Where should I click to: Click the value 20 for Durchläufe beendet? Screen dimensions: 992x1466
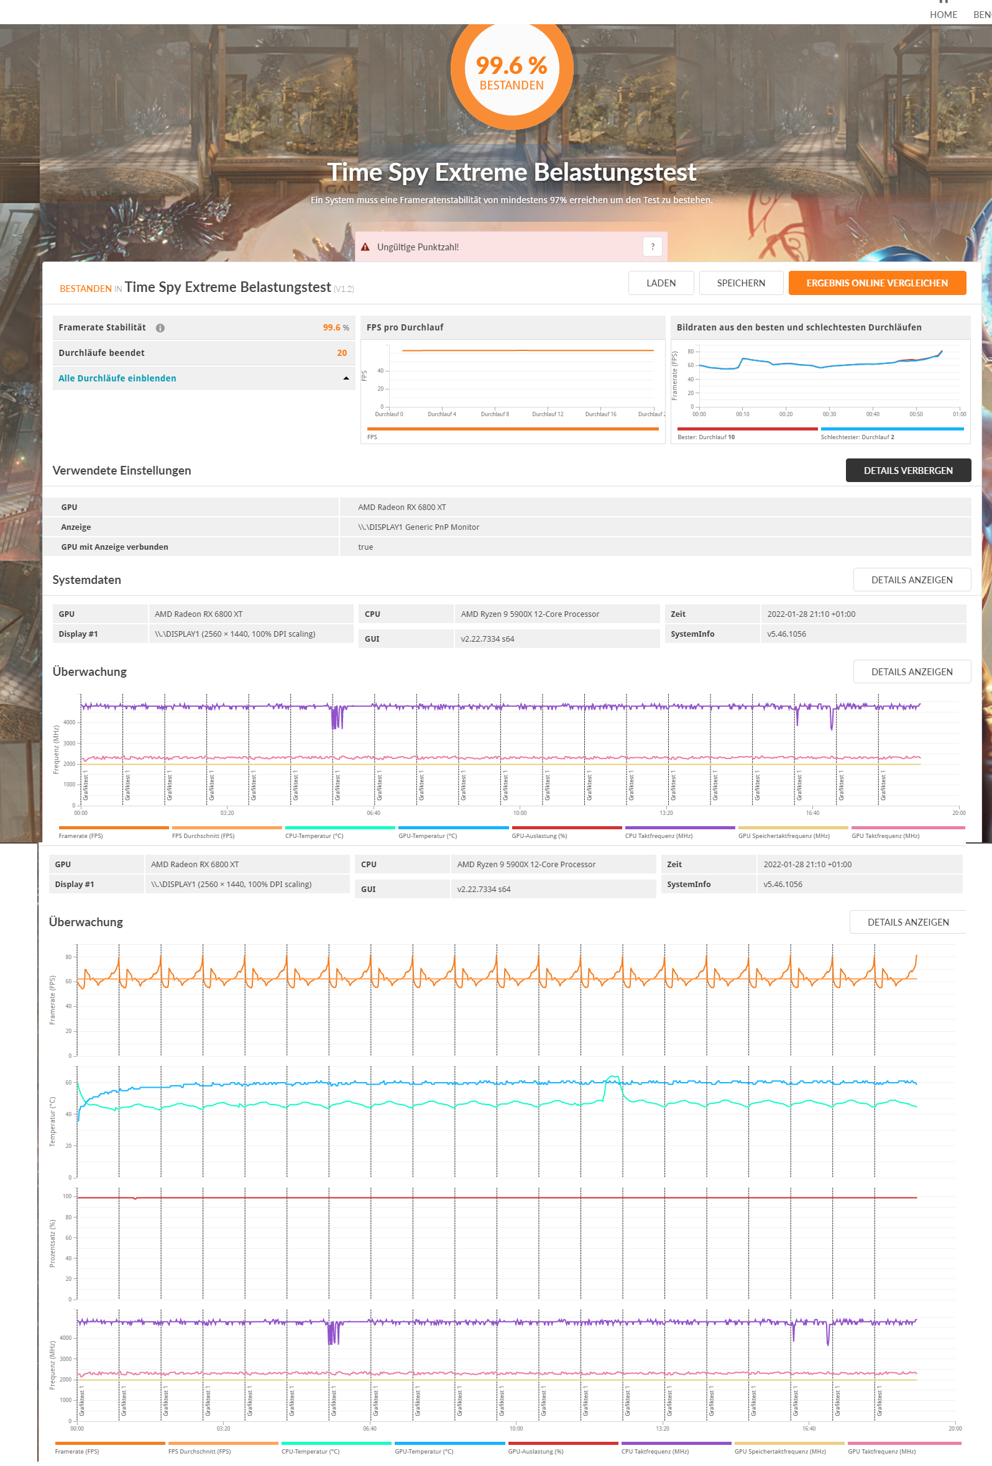point(342,353)
